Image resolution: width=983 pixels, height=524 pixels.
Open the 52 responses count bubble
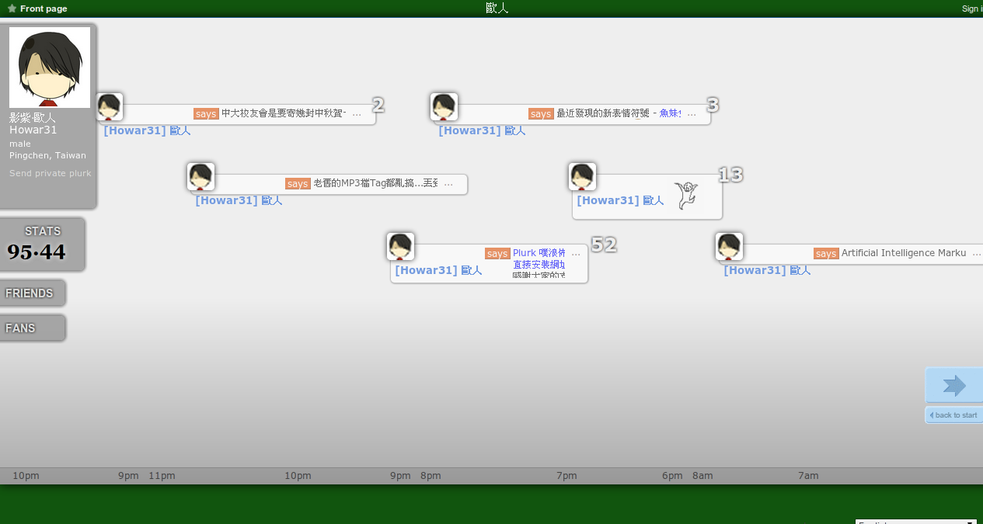pos(603,245)
